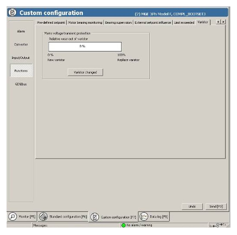
Task: Go to the Limit exceeded tab
Action: (184, 22)
